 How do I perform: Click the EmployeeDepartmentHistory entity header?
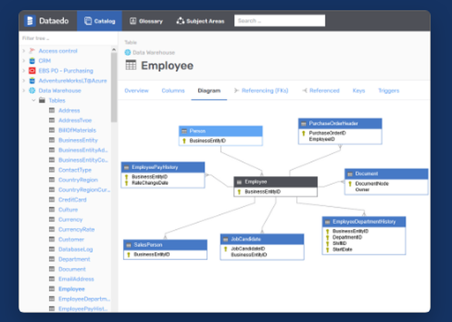(x=364, y=222)
